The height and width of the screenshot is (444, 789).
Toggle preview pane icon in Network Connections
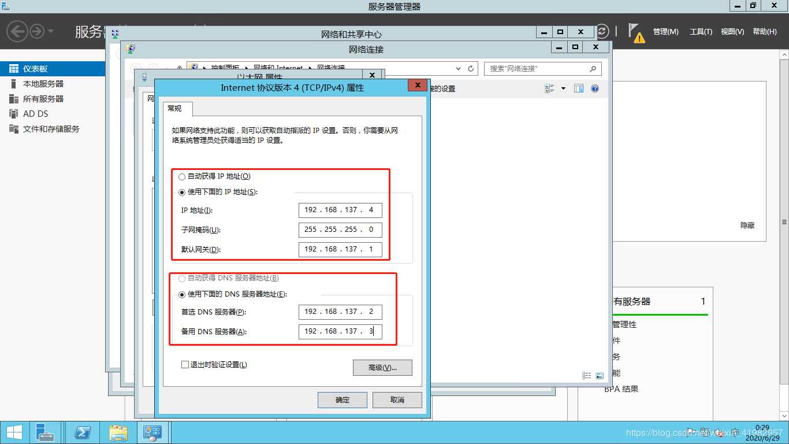[579, 88]
